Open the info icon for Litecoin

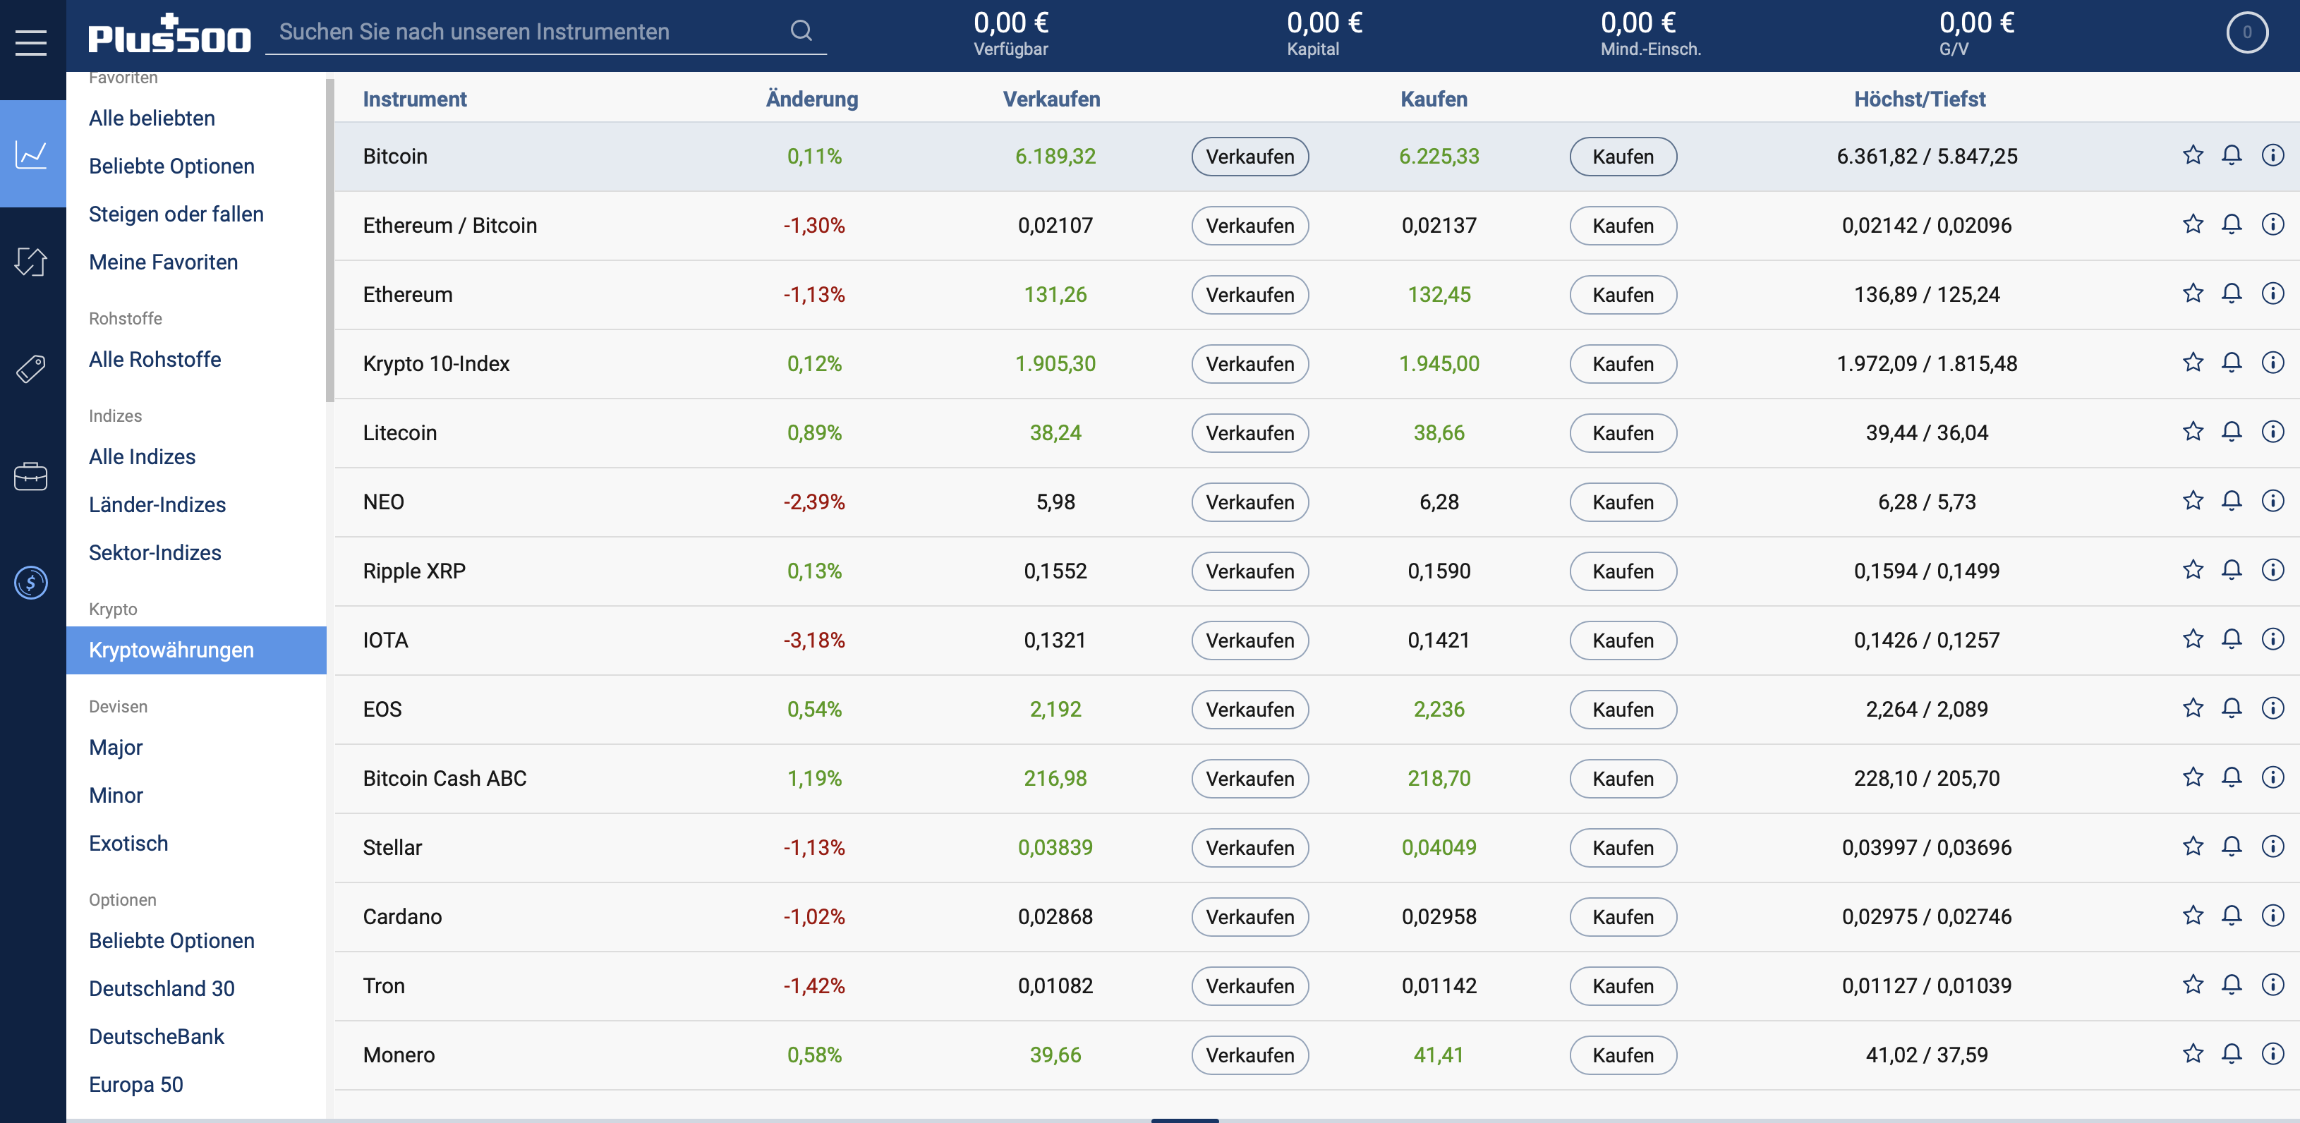click(2272, 431)
